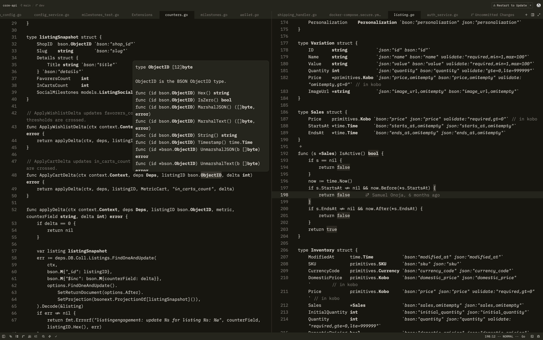
Task: Switch to the auth_service.go tab
Action: tap(442, 15)
